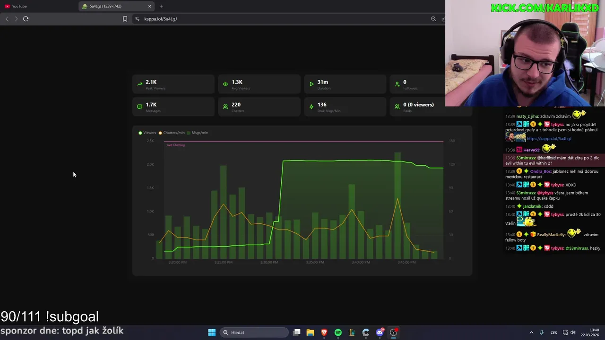Click the Just Chatting category label
The height and width of the screenshot is (340, 605).
[176, 145]
